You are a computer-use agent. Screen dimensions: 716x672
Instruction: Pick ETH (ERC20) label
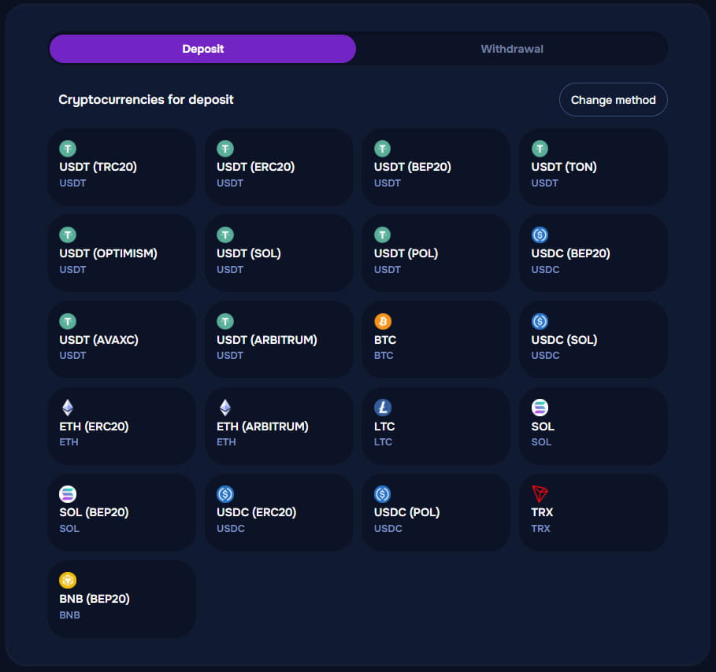[x=94, y=426]
